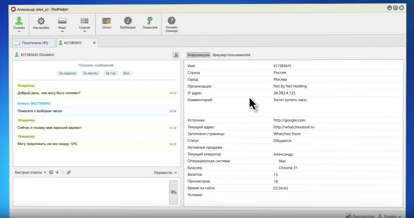
Task: Show messages За месяц
Action: coord(90,73)
